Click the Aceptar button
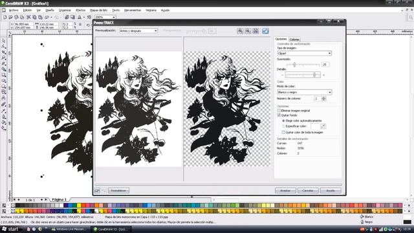The height and width of the screenshot is (233, 414). [285, 190]
